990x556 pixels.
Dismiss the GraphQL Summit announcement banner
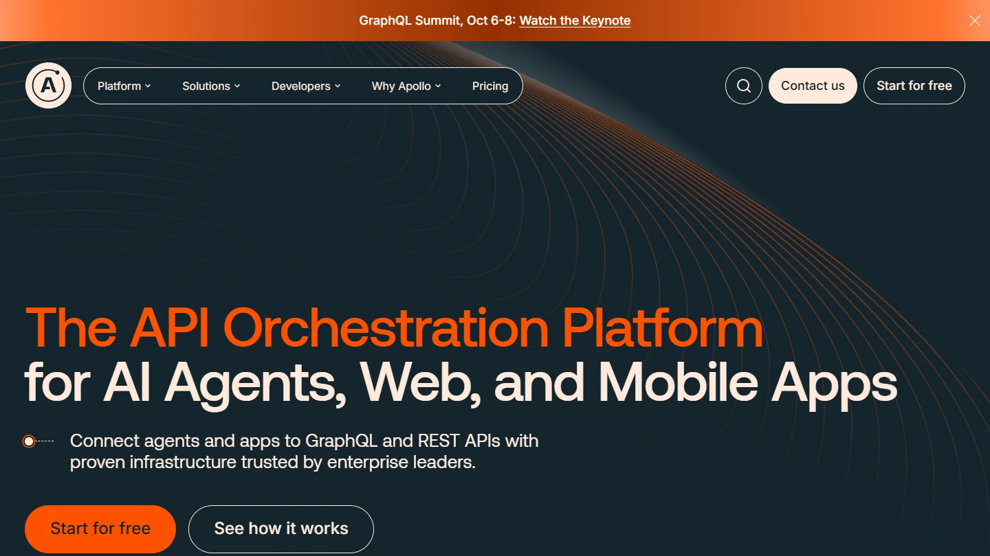pyautogui.click(x=974, y=21)
